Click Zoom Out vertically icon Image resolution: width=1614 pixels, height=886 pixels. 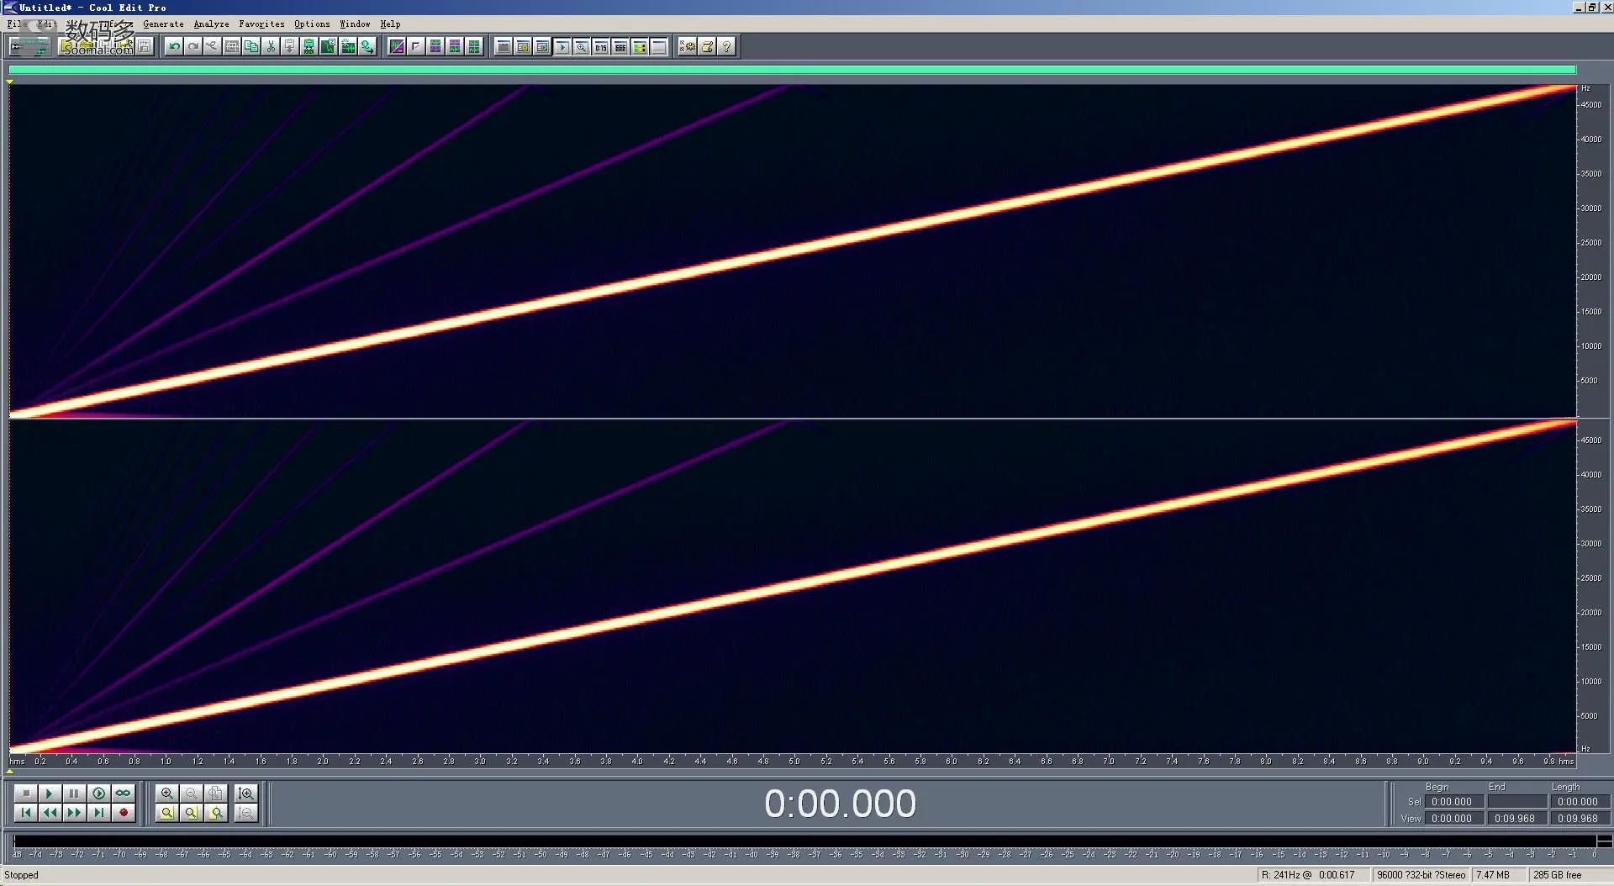click(245, 812)
